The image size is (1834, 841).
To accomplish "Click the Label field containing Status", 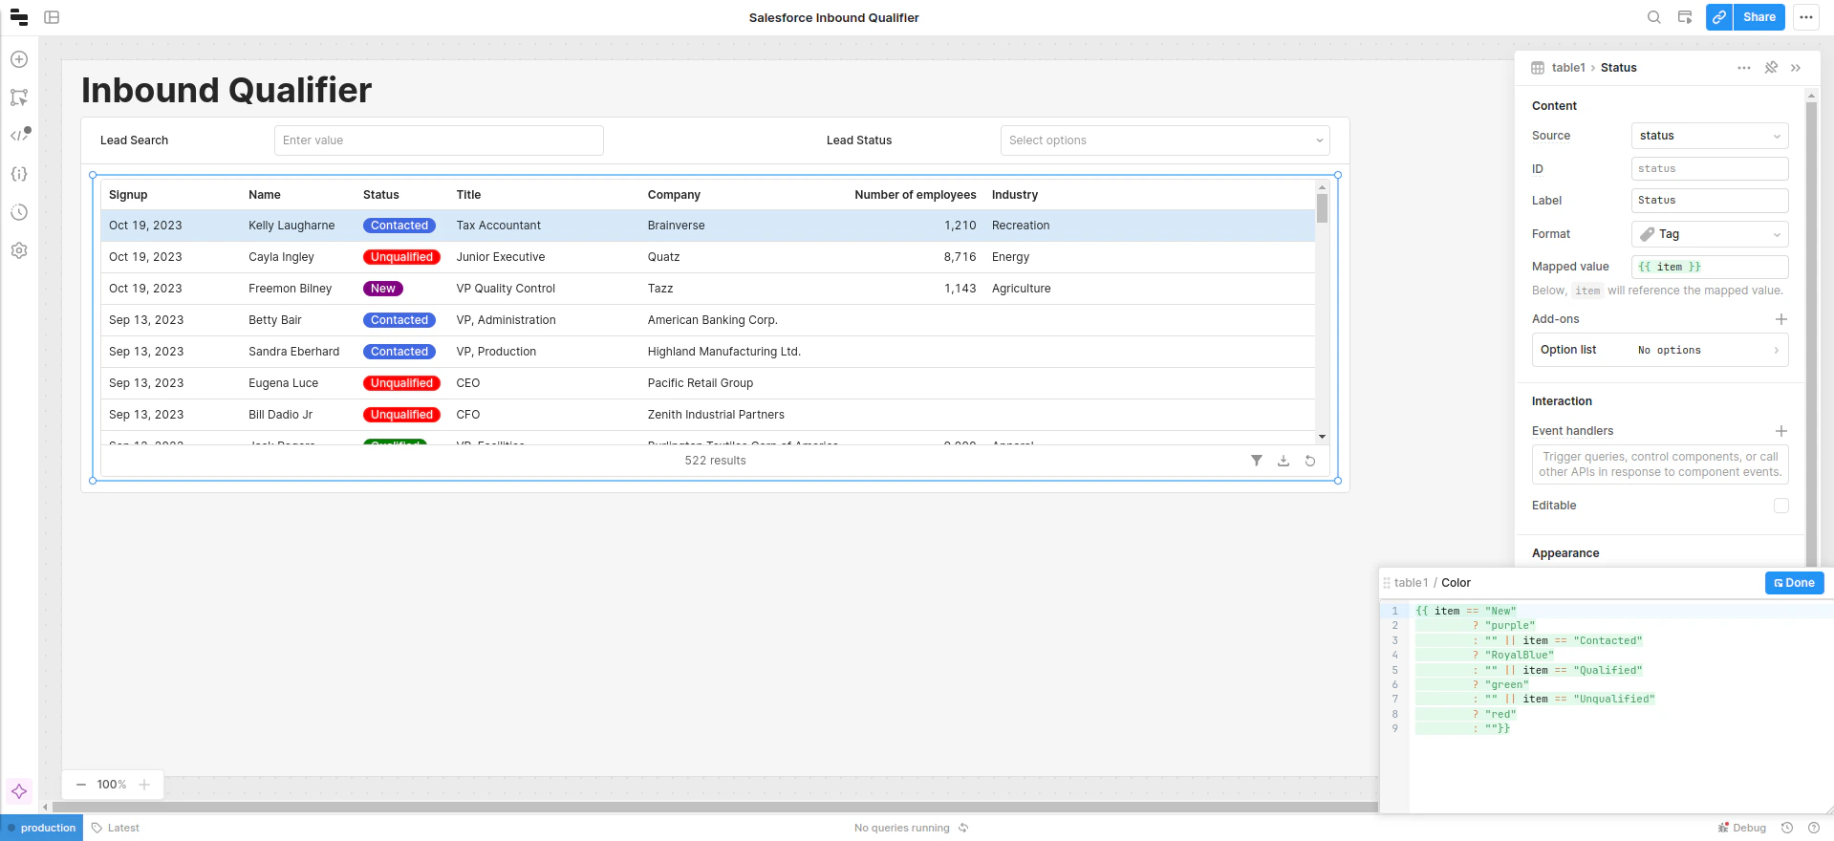I will [1710, 201].
